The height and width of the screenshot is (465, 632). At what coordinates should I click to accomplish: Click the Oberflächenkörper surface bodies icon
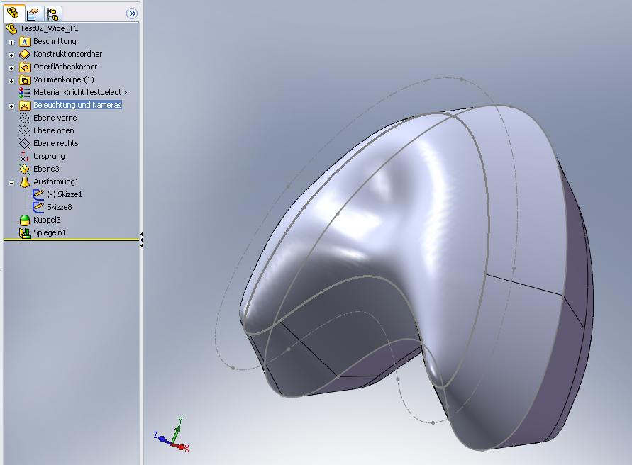(x=25, y=67)
